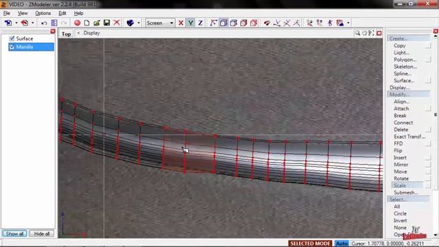
Task: Click the Import file toolbar icon
Action: pyautogui.click(x=8, y=23)
